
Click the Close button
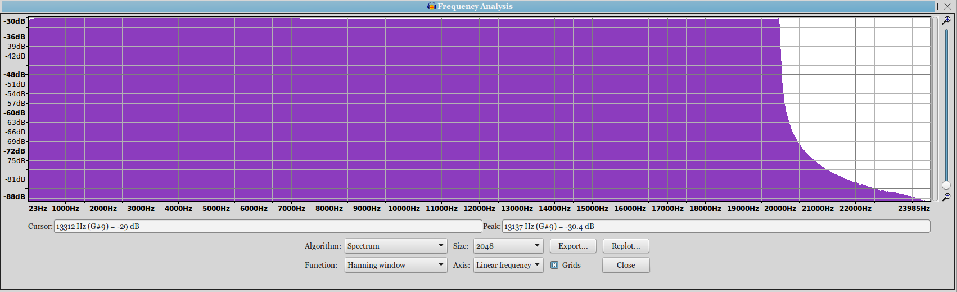tap(626, 265)
